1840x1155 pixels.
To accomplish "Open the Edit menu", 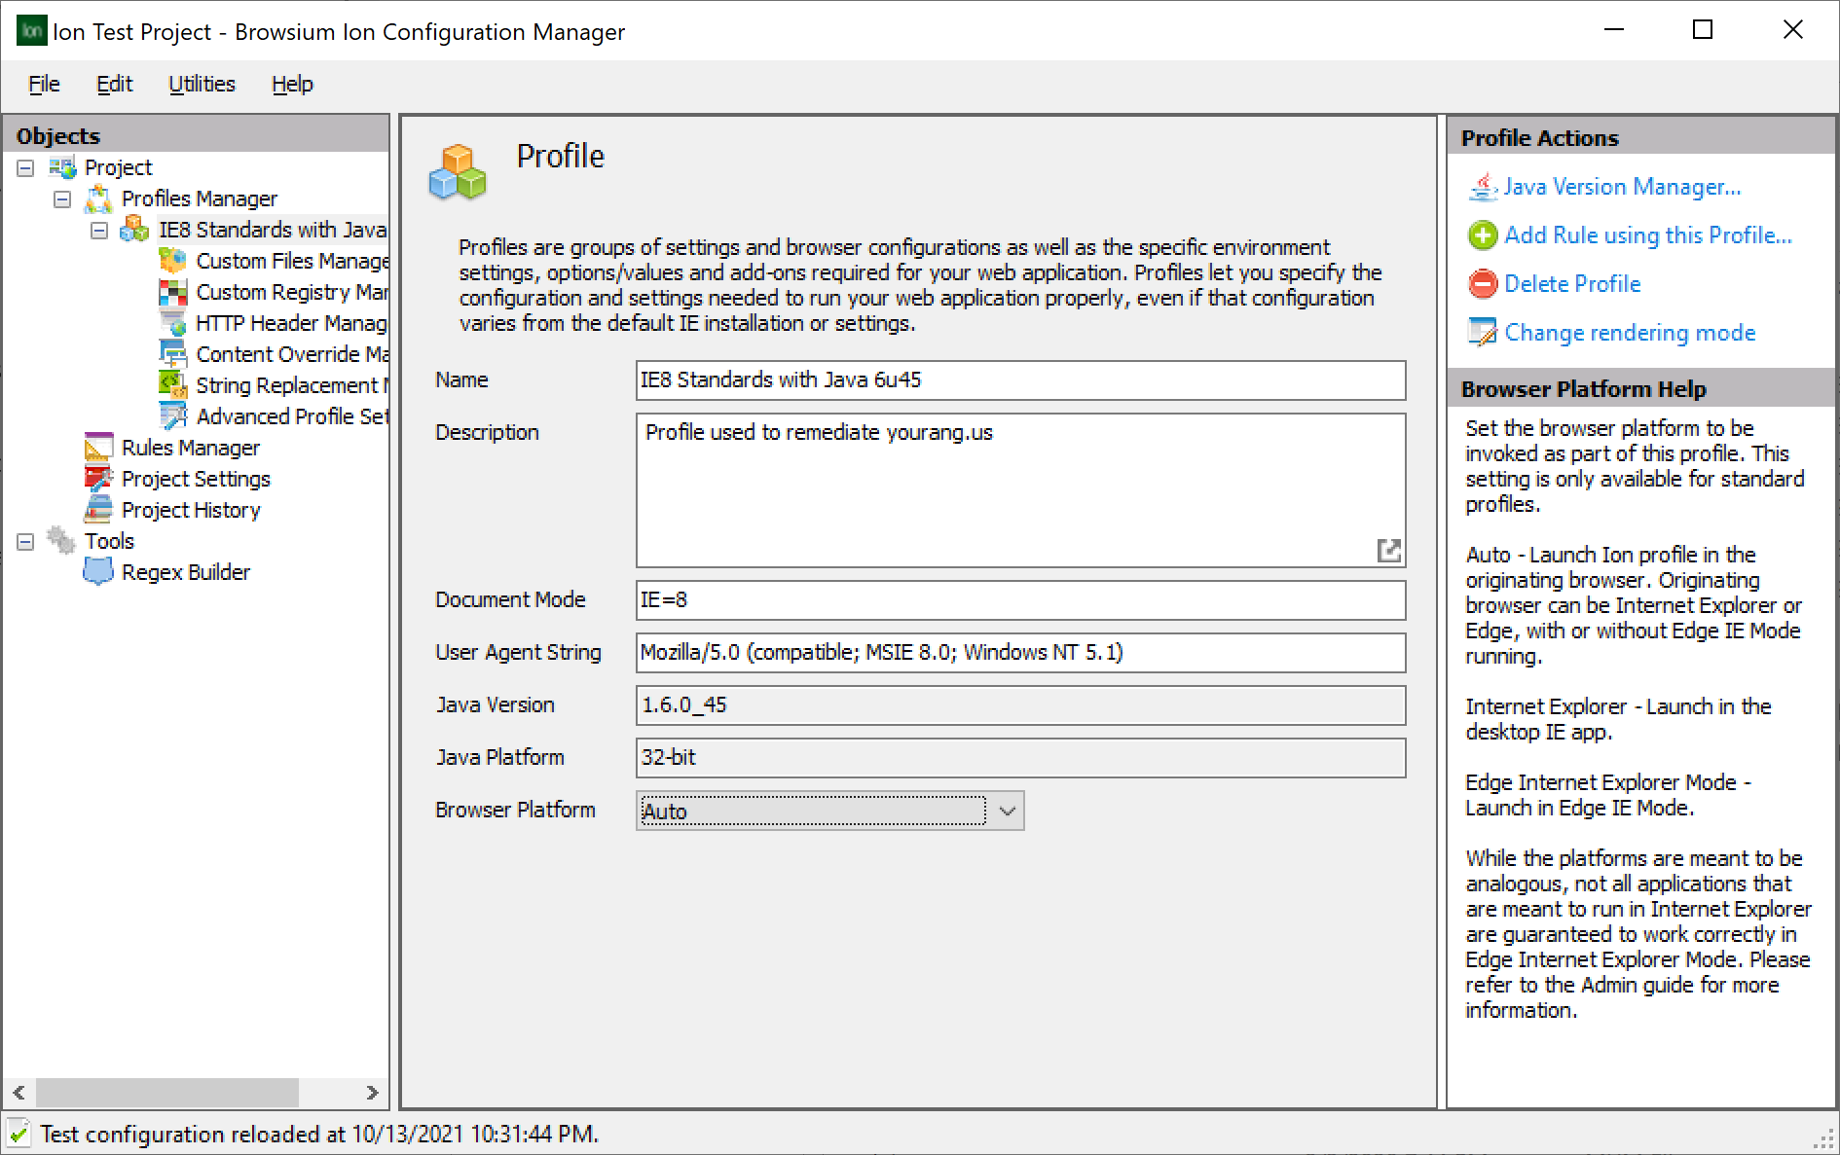I will click(x=114, y=84).
